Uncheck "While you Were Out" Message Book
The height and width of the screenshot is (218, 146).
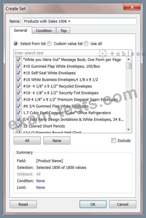(x=18, y=59)
